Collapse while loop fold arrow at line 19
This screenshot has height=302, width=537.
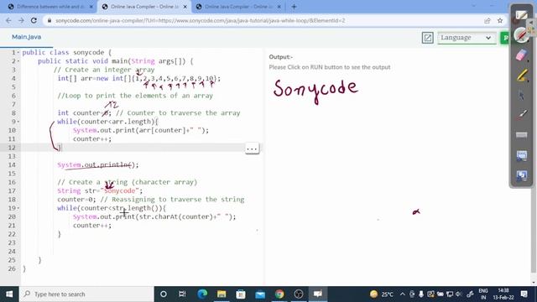coord(18,208)
